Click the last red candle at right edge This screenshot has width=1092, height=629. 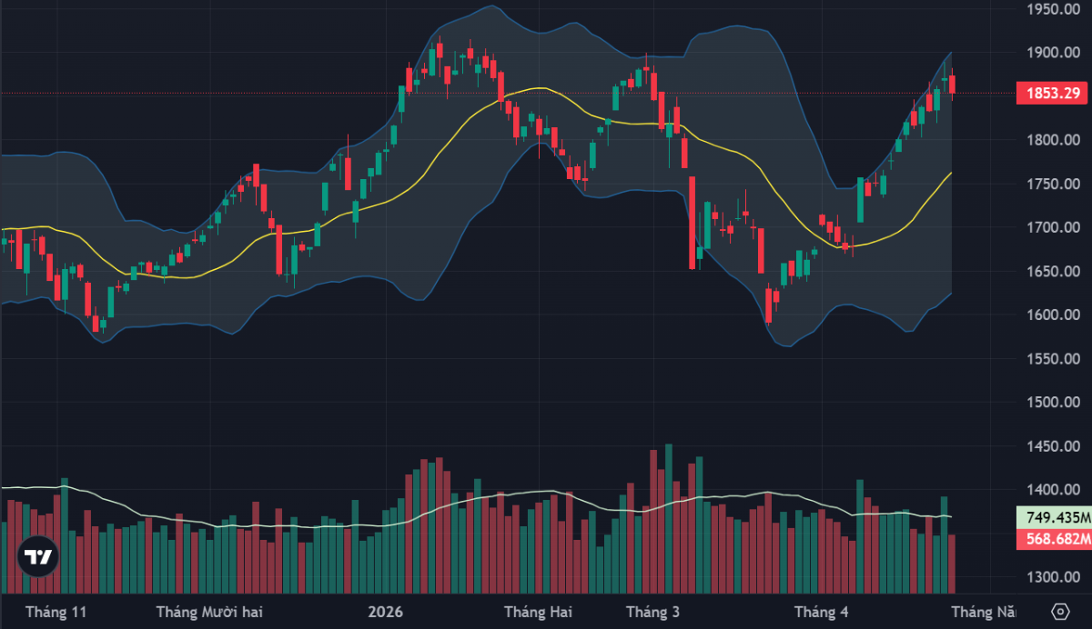(953, 84)
